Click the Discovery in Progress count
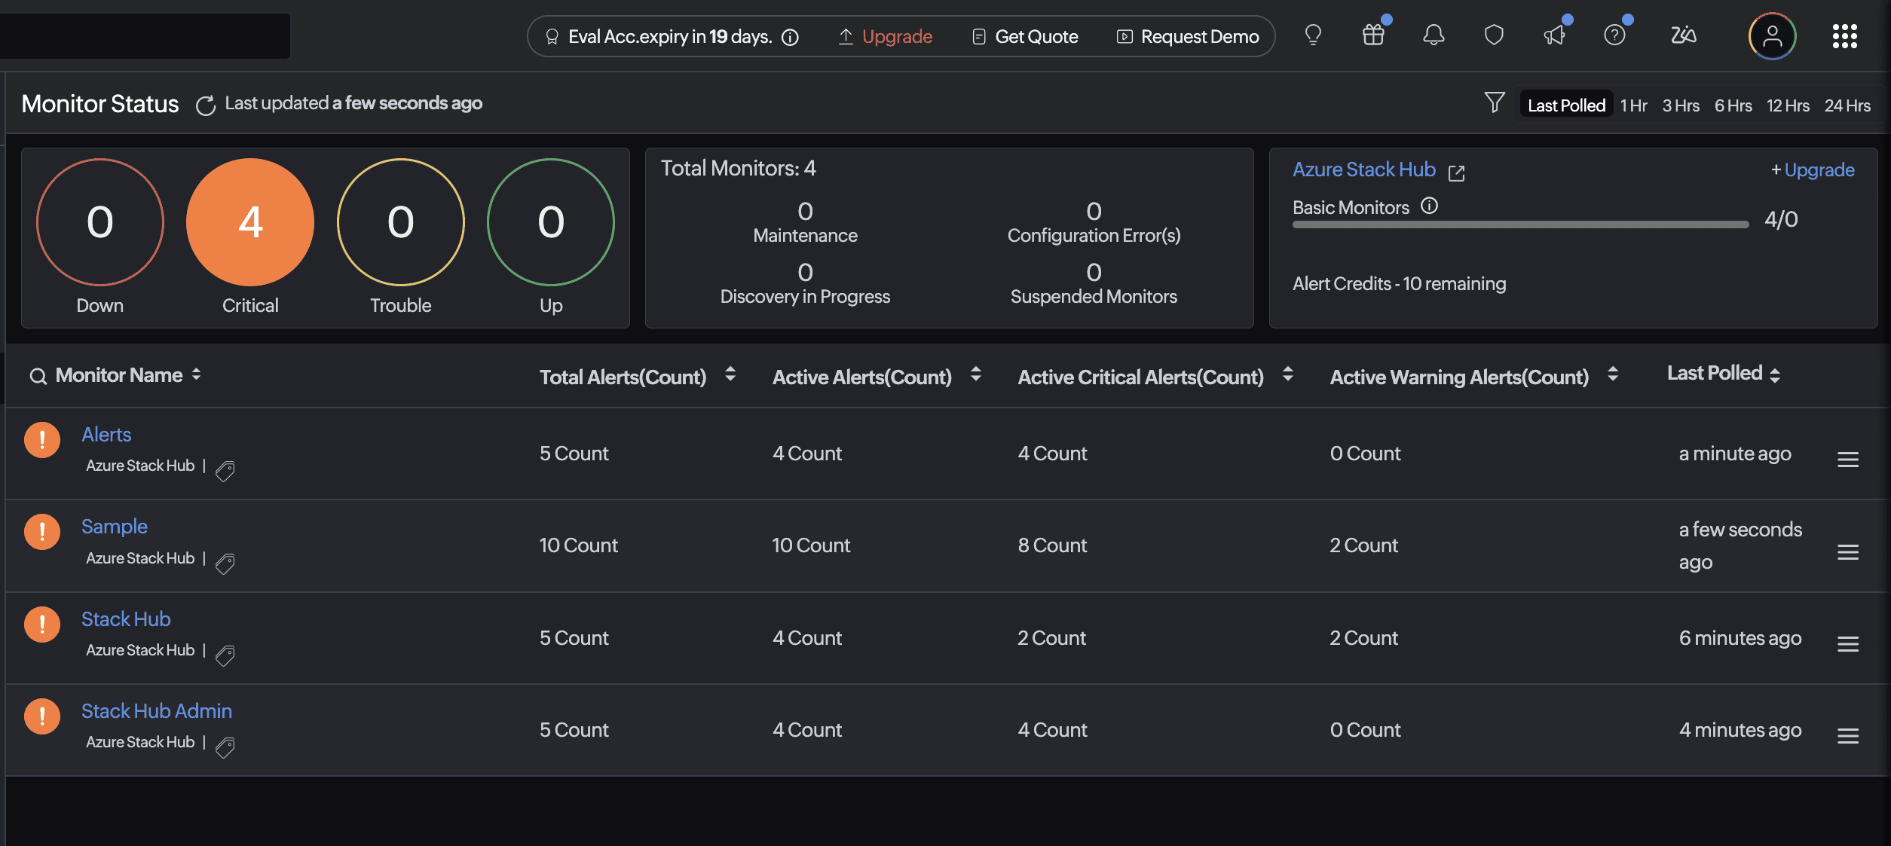 pos(805,272)
